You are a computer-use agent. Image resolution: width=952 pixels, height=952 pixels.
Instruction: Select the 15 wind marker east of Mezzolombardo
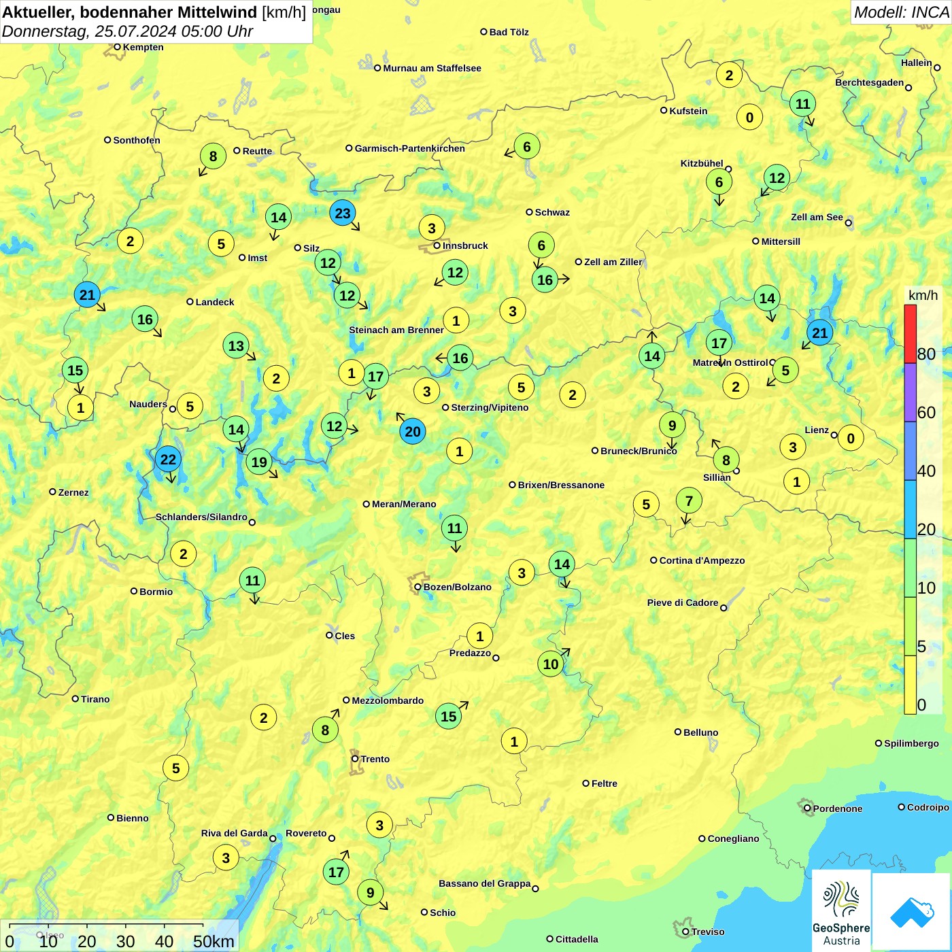[x=449, y=717]
